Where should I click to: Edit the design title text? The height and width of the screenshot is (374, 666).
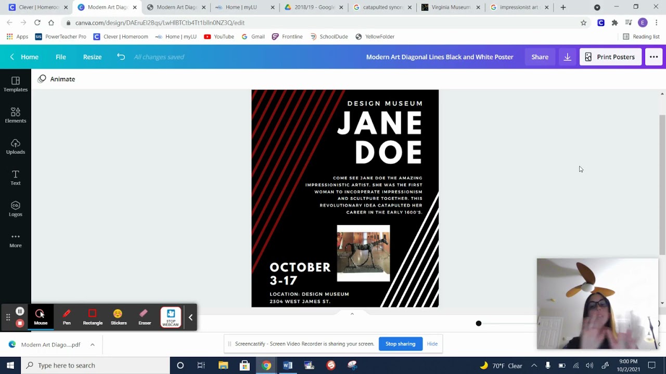click(x=440, y=57)
